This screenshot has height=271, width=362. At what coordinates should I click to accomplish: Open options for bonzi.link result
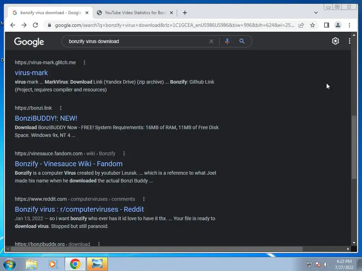point(61,108)
